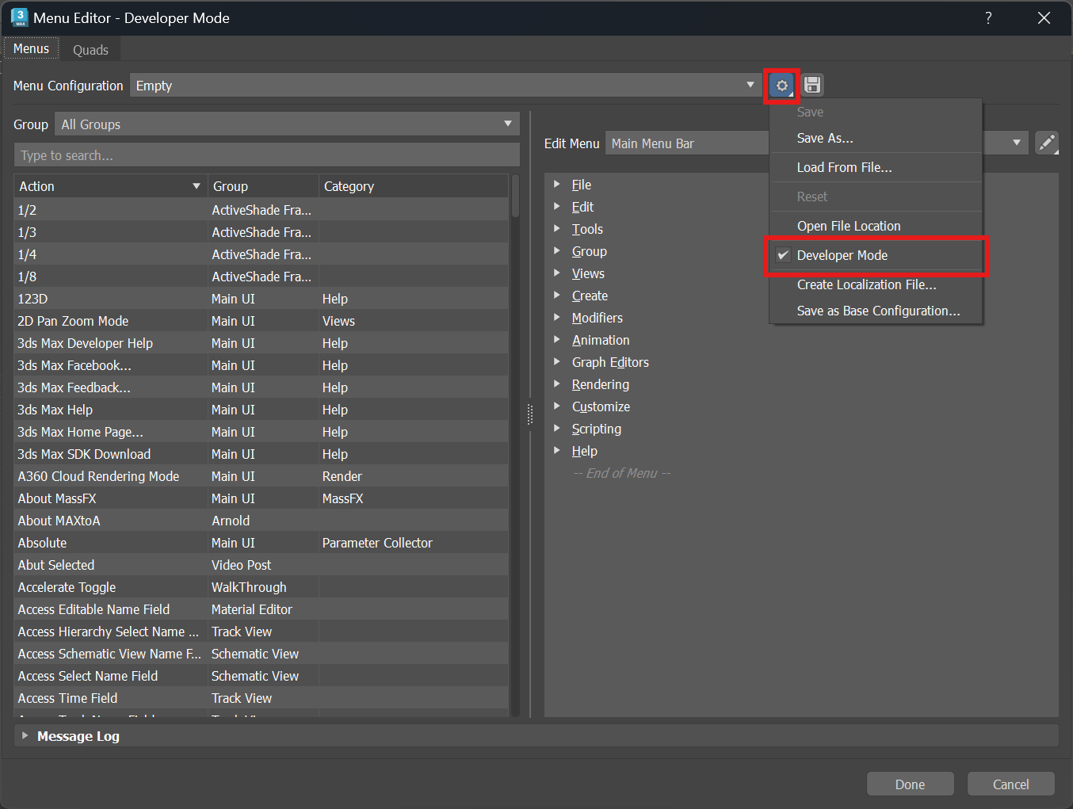Select the Absolute action row

coord(262,543)
